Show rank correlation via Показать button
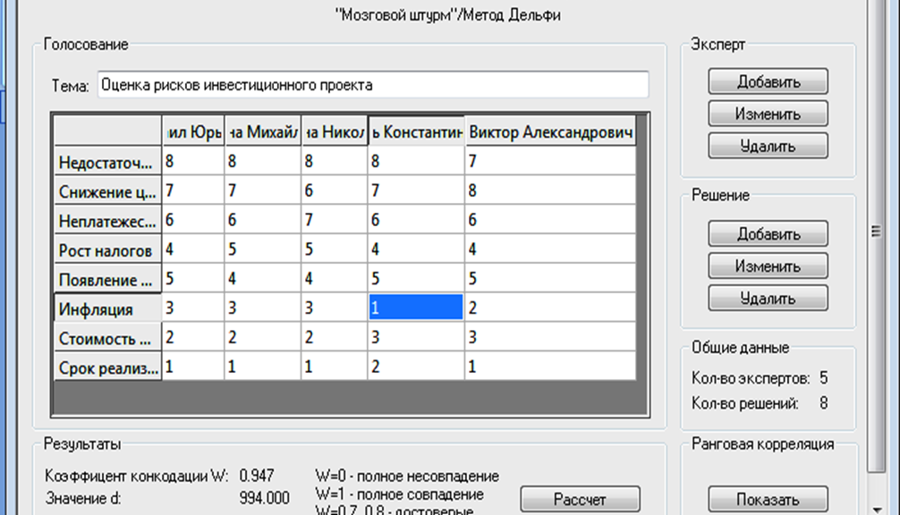Screen dimensions: 900x515 click(768, 499)
